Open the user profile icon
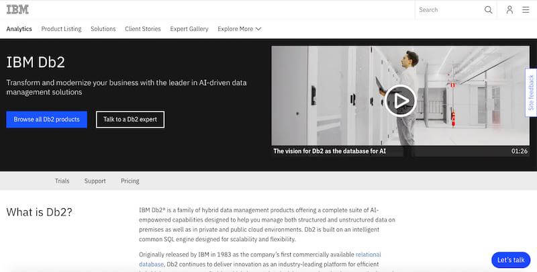This screenshot has width=537, height=272. coord(509,10)
